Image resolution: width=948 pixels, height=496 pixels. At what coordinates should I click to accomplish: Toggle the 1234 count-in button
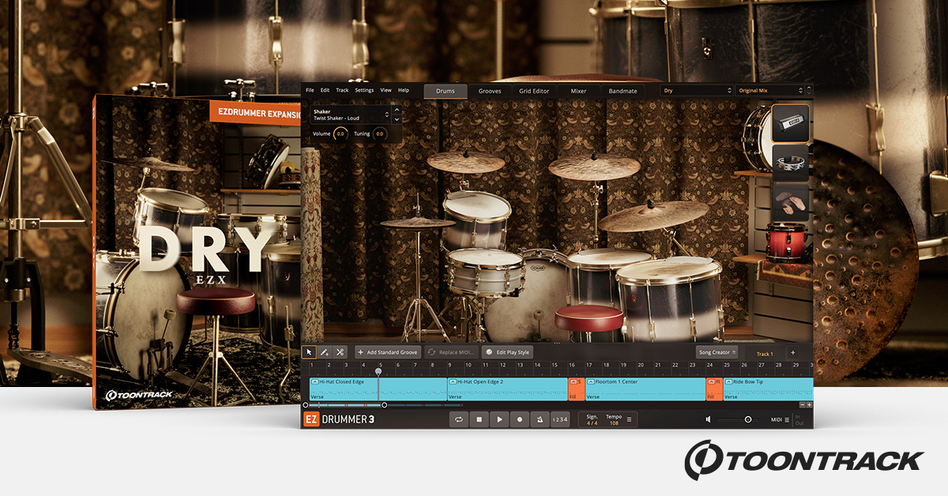click(559, 419)
